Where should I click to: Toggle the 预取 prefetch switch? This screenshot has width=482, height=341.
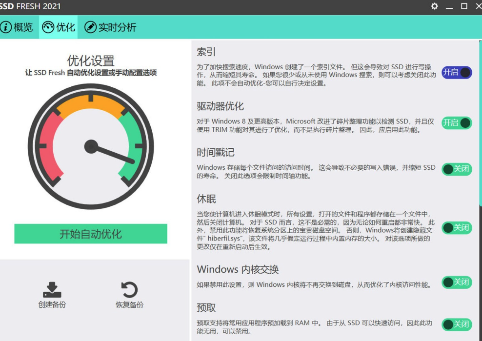(x=457, y=324)
